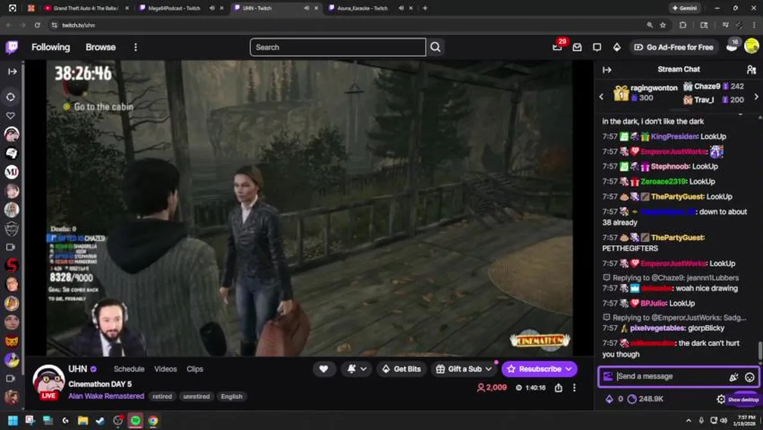This screenshot has width=763, height=430.
Task: Open the Emote picker smiley icon
Action: [x=750, y=377]
